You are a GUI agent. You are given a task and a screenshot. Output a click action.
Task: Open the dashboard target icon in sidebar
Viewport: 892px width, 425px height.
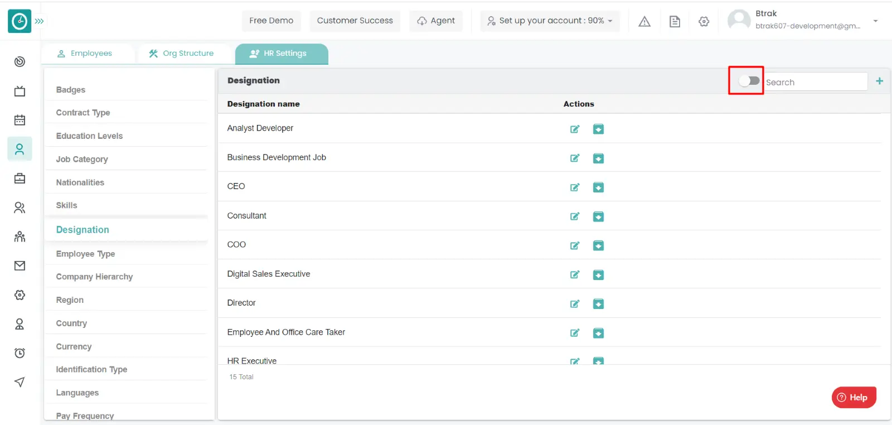[x=20, y=61]
